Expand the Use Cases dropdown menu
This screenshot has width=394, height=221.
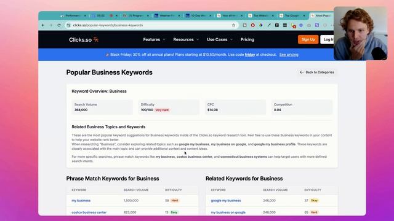(x=220, y=39)
